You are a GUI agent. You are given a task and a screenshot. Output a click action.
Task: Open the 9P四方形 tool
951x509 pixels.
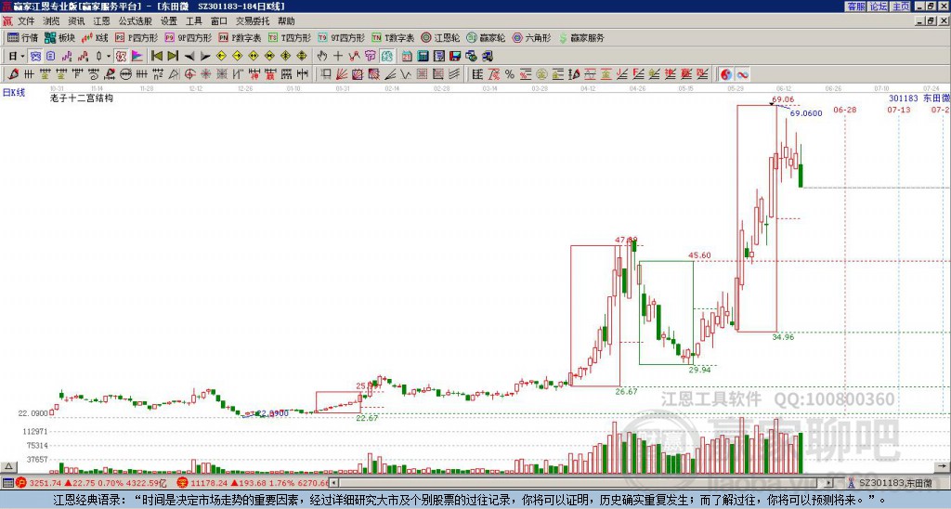coord(188,37)
